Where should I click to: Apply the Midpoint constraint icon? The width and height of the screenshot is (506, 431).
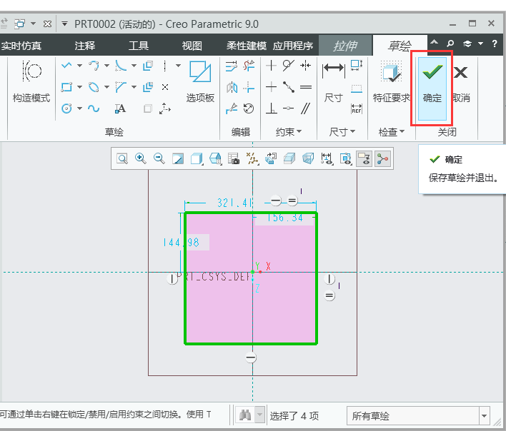[288, 87]
